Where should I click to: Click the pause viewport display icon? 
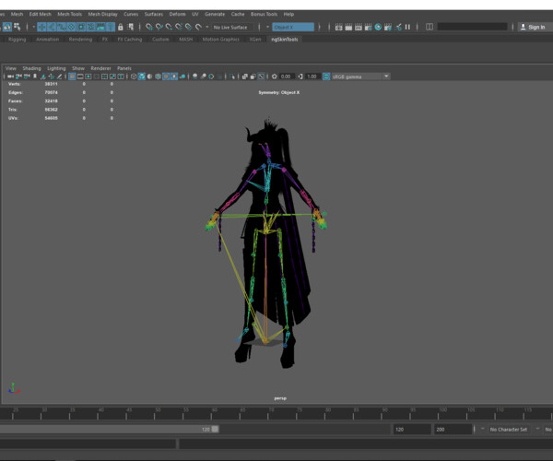[x=407, y=27]
